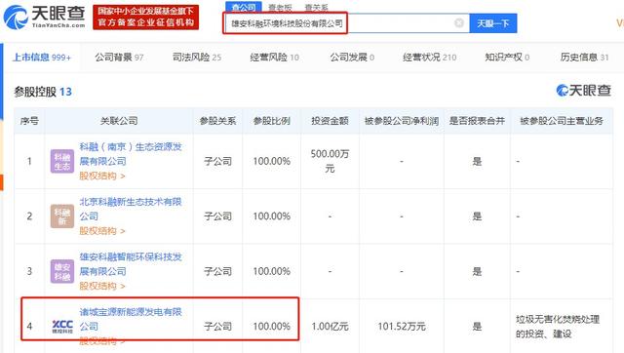
Task: Click the 500.00万元 investment cell
Action: click(330, 161)
